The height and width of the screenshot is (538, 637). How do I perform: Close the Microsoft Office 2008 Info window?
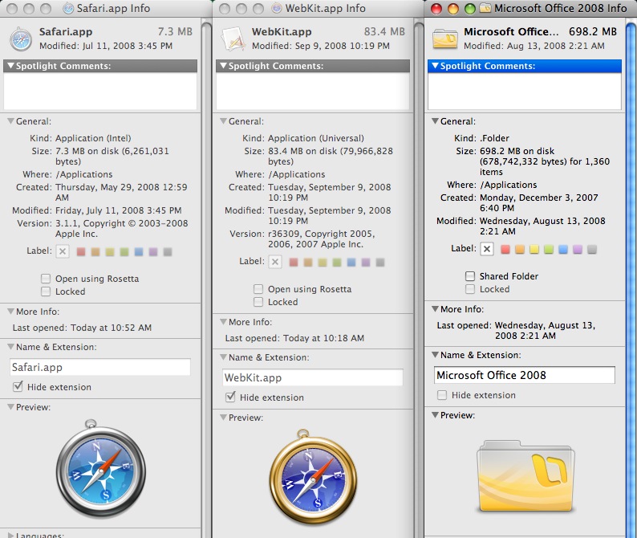(x=436, y=9)
